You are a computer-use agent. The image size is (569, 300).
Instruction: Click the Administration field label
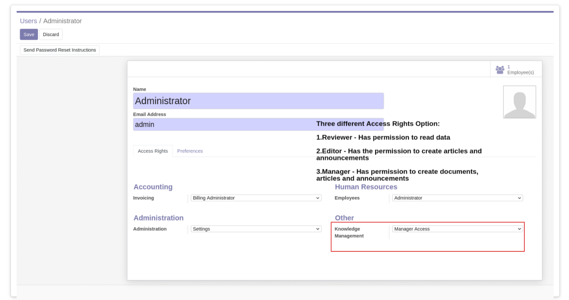click(x=150, y=229)
